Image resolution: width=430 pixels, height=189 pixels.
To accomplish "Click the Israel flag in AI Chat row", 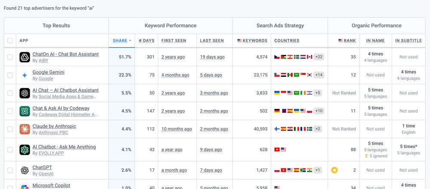I will [309, 93].
